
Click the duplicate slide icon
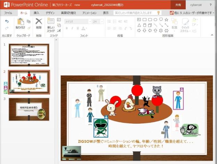coord(59,25)
